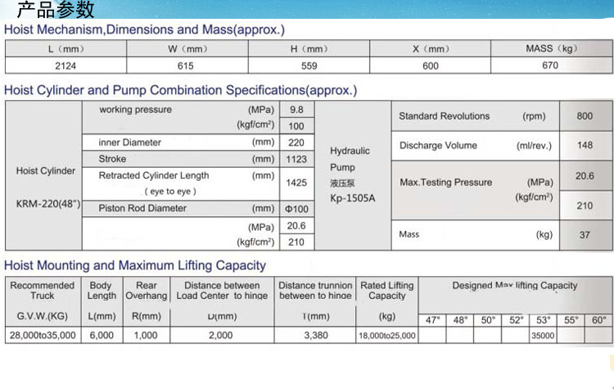Select the retracted length value "1425"
Screen dimensions: 614x389
(296, 183)
